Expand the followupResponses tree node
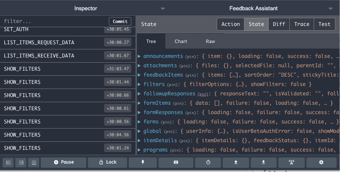 point(139,94)
